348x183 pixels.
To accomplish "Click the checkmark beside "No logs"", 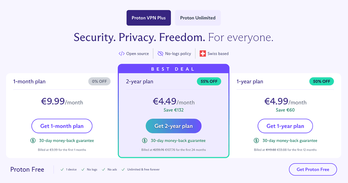I will click(x=83, y=169).
